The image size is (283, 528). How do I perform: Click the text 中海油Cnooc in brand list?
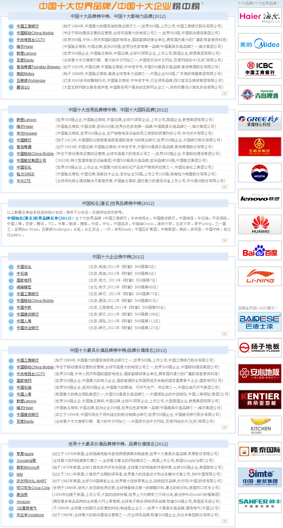click(x=143, y=224)
